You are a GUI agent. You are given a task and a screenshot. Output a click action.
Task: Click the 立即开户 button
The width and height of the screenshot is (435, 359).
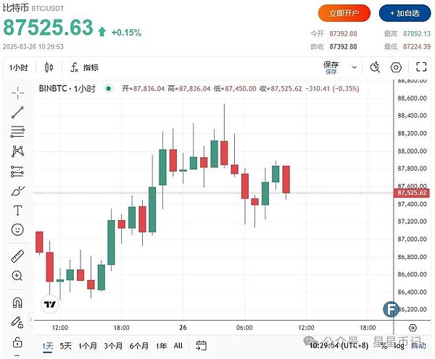(344, 13)
